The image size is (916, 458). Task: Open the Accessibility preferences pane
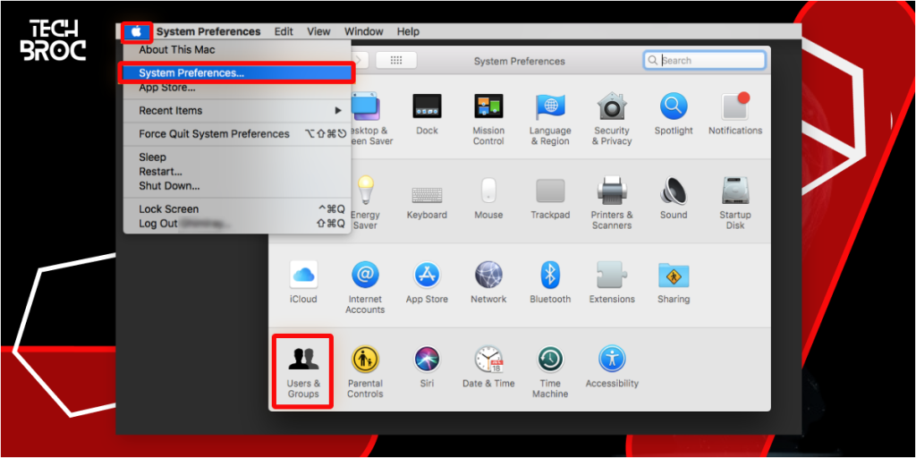tap(612, 367)
